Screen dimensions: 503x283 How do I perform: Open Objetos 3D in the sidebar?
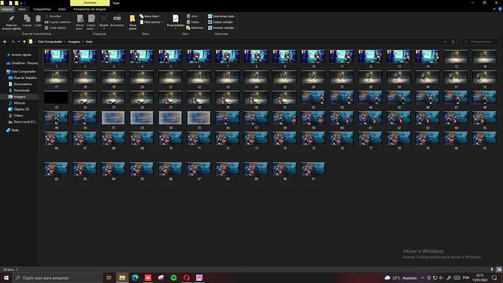[x=18, y=109]
